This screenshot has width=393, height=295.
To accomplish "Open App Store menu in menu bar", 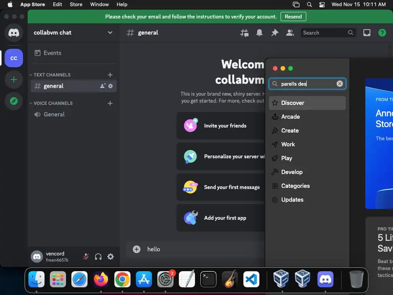I will click(33, 4).
